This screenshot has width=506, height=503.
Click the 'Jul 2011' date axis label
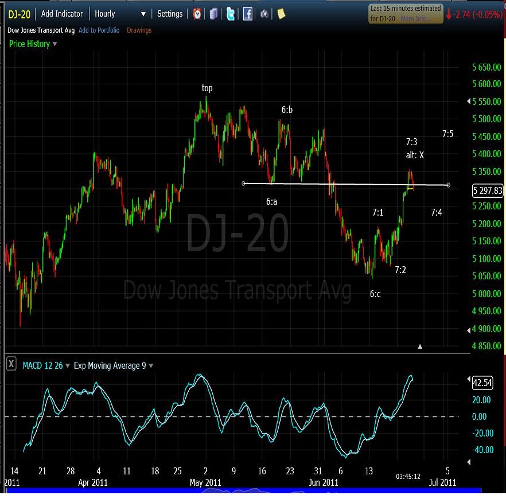[x=442, y=483]
